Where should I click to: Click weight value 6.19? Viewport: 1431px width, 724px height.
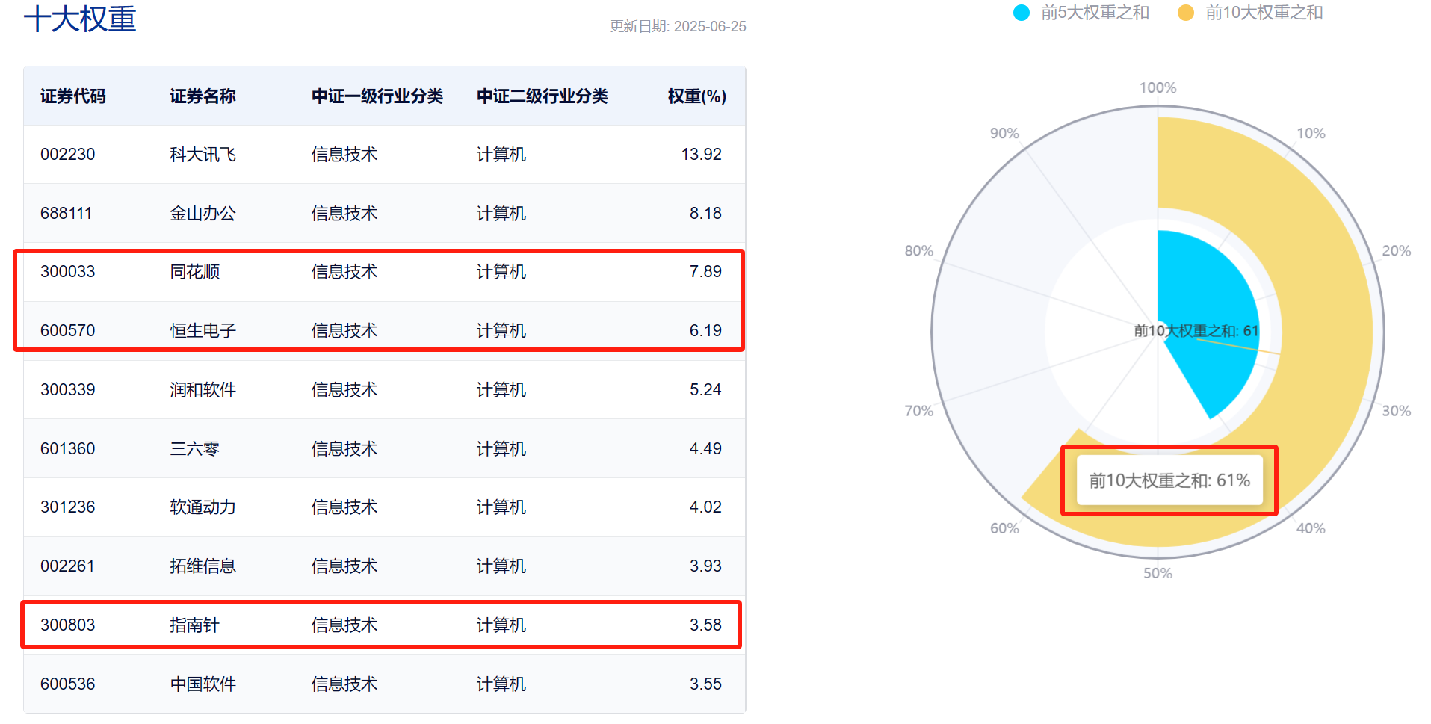[705, 331]
